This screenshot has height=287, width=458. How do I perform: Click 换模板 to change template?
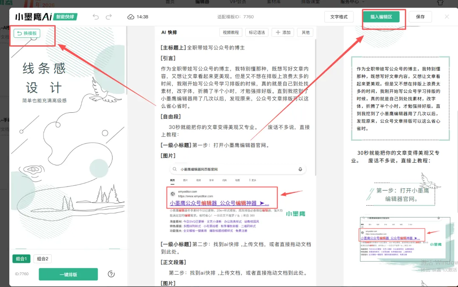tap(27, 33)
